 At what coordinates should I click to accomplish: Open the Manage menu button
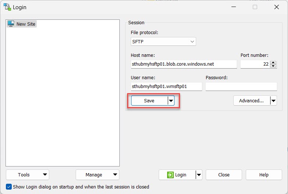point(97,175)
